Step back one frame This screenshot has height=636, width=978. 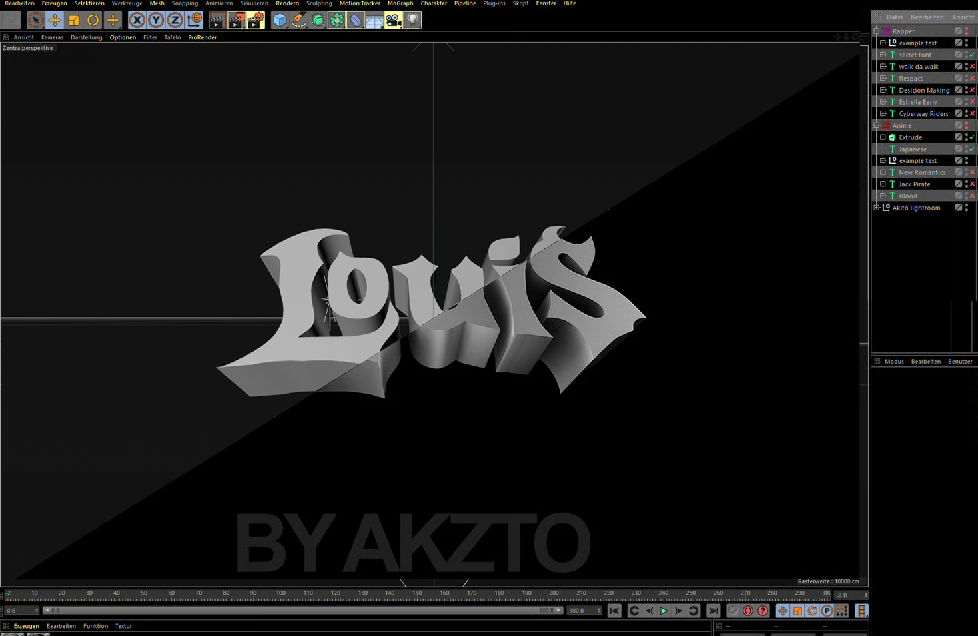[x=649, y=611]
